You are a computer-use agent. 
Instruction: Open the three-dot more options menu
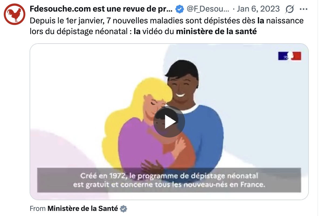pyautogui.click(x=304, y=9)
